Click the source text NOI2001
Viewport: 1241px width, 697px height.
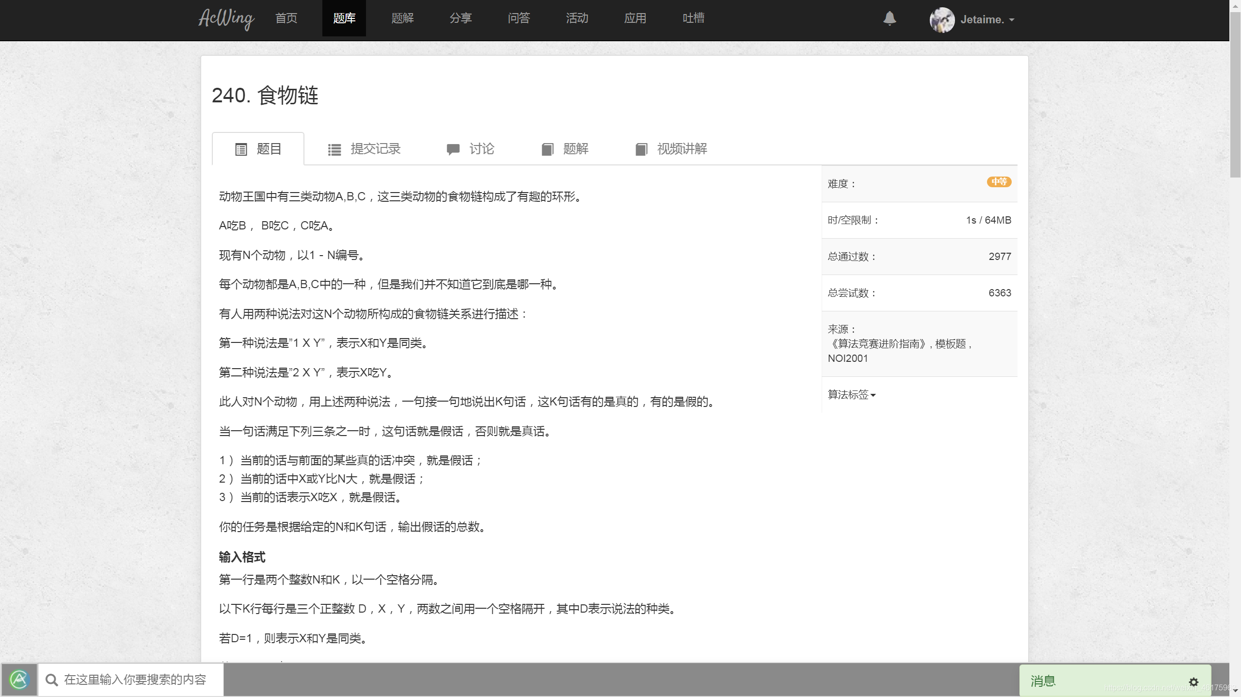pyautogui.click(x=848, y=358)
